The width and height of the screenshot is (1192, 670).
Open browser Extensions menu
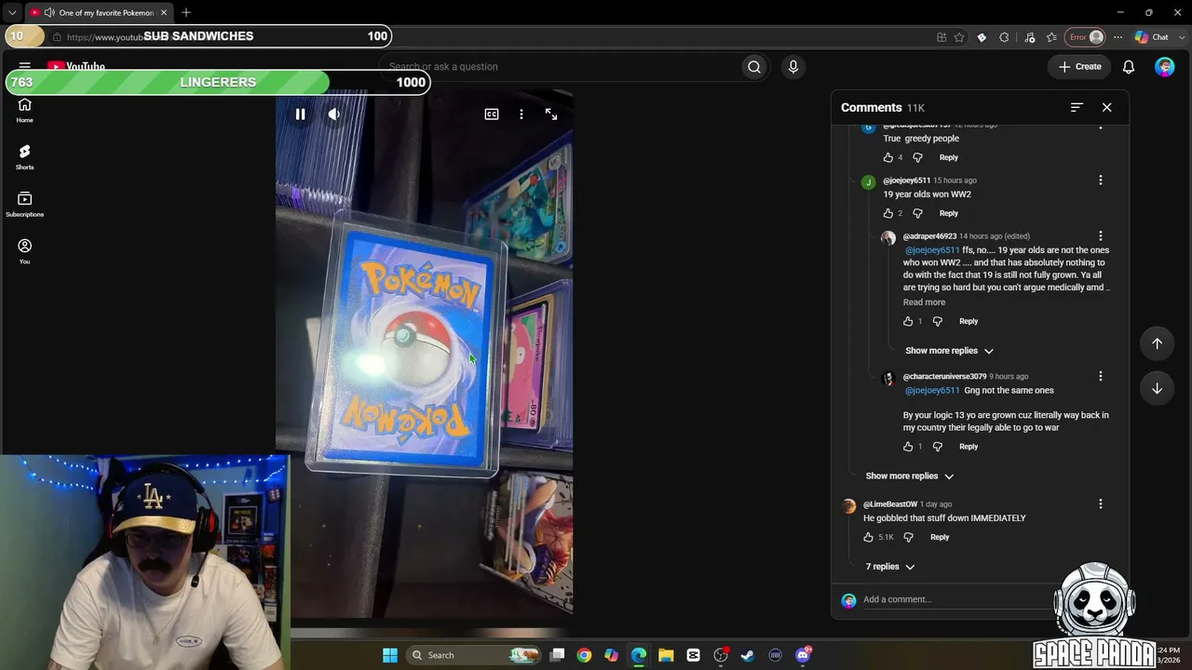point(1004,37)
